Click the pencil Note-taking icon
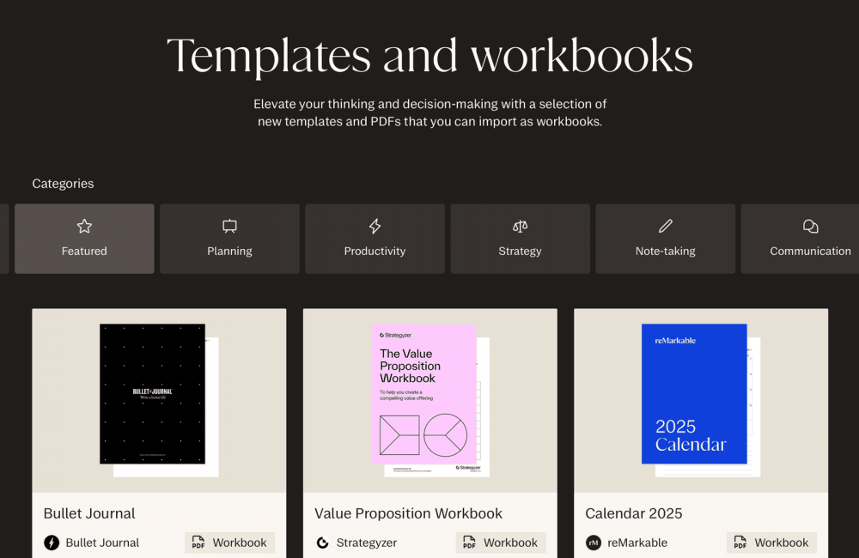The image size is (859, 558). point(665,227)
